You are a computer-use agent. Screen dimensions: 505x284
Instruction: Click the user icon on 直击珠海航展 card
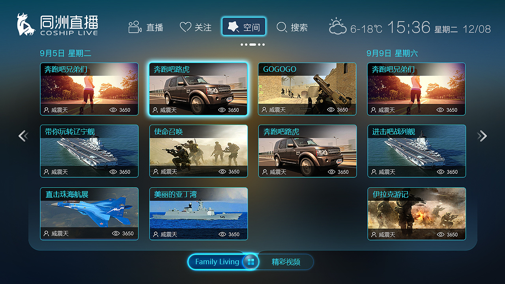point(46,234)
